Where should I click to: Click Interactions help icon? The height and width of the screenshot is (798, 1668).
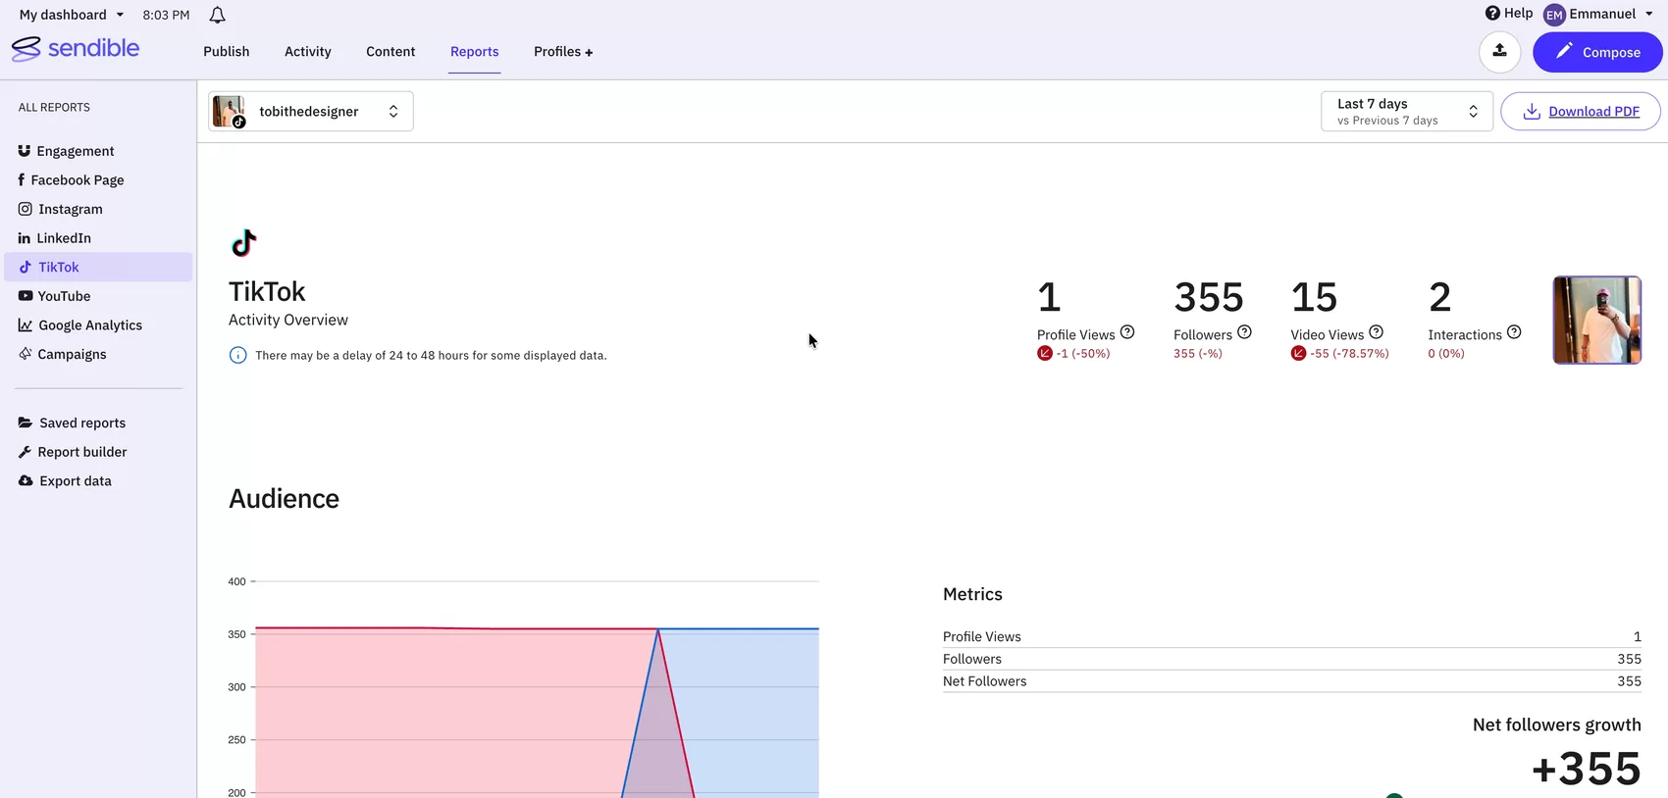pyautogui.click(x=1514, y=332)
